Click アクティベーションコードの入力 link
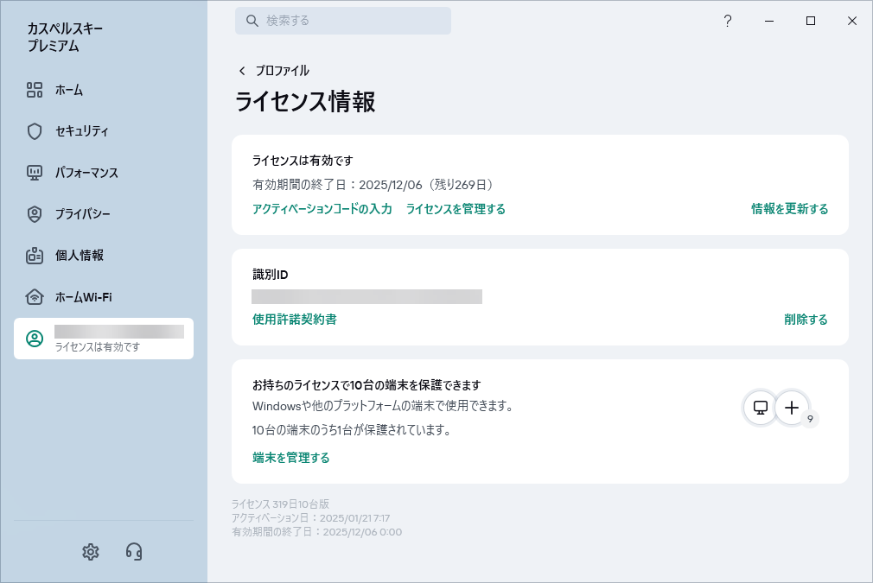873x583 pixels. click(322, 209)
